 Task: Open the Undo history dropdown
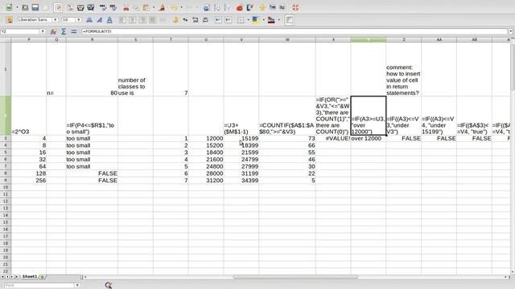(x=181, y=7)
